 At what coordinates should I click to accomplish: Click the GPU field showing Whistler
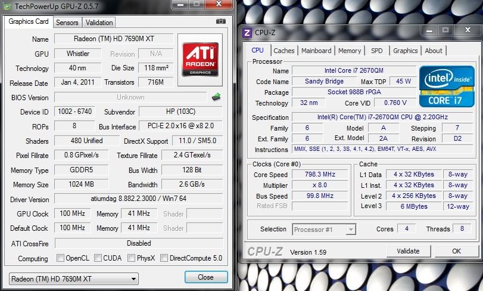[x=78, y=54]
